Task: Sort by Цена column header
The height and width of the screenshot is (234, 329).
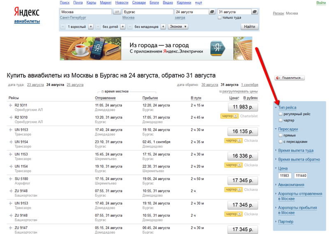Action: coord(234,98)
